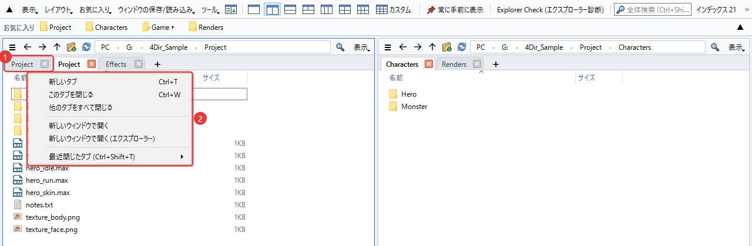Click search magnifier in Characters pane
Image resolution: width=752 pixels, height=246 pixels.
tap(715, 47)
